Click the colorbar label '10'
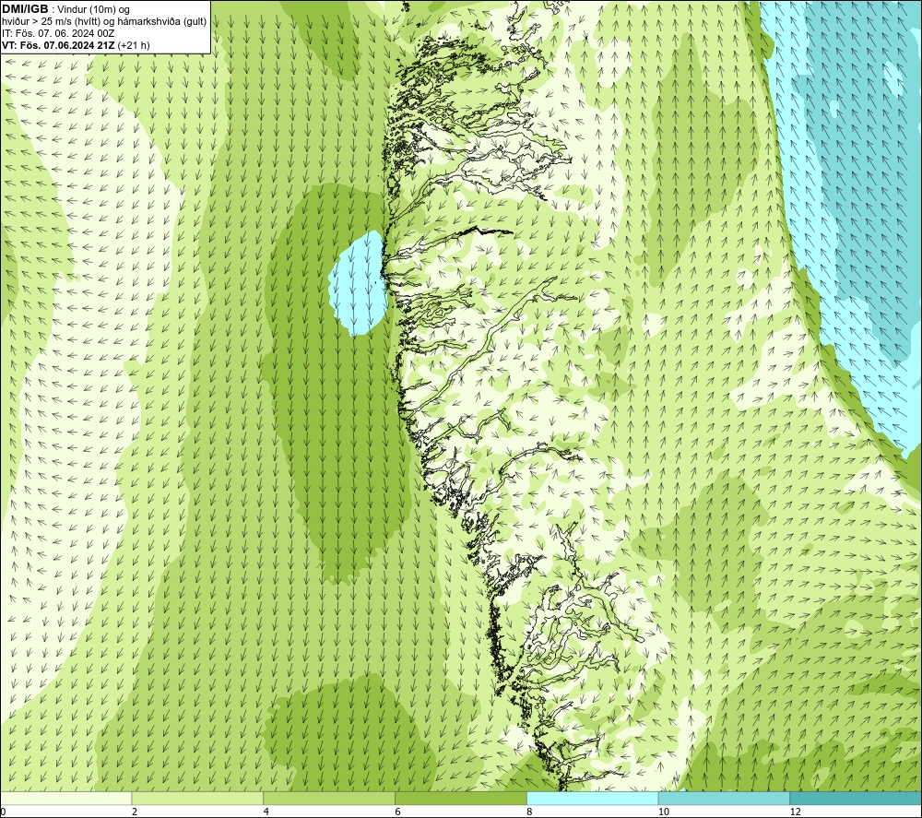The width and height of the screenshot is (922, 818). (x=664, y=812)
